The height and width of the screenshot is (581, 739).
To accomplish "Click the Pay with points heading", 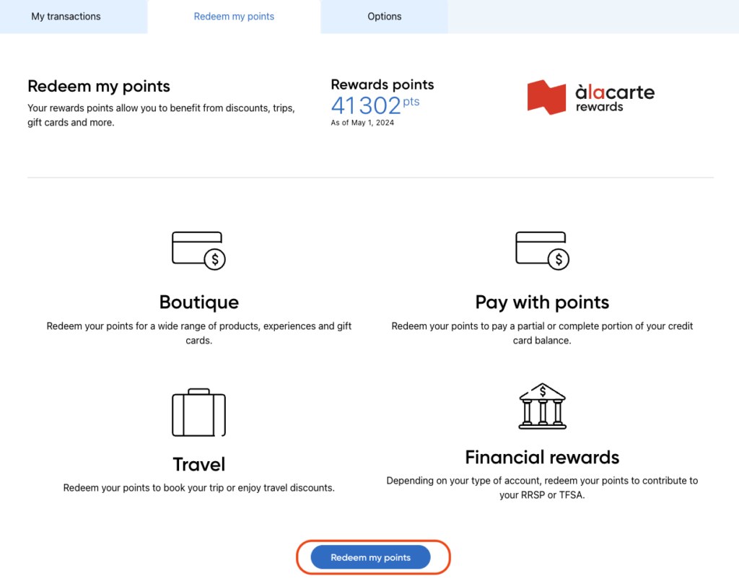I will pos(542,302).
